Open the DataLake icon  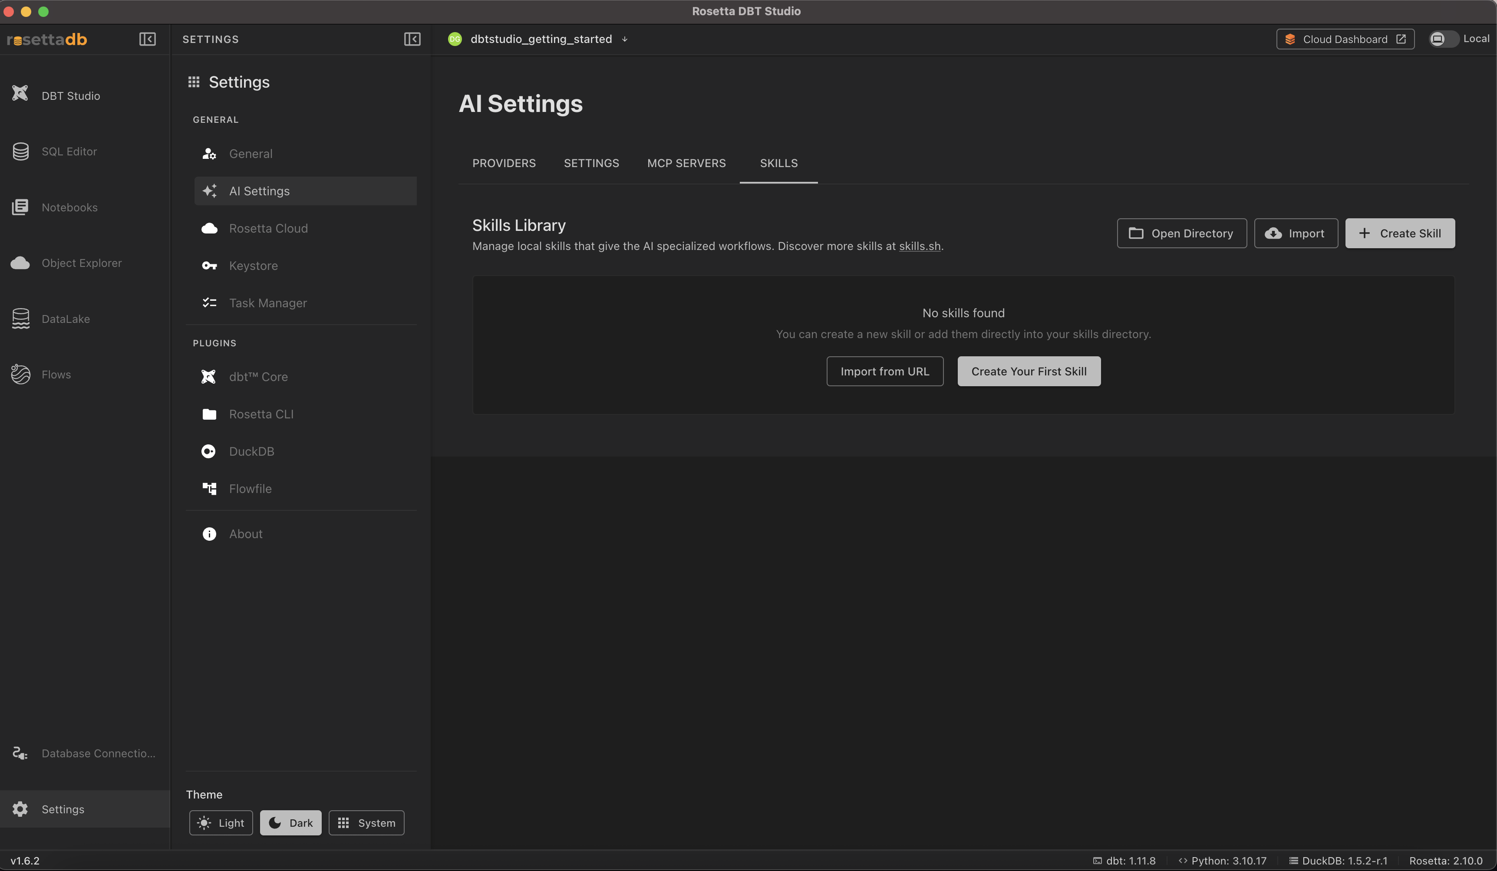point(20,319)
